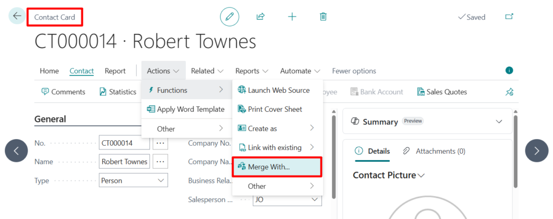Image resolution: width=553 pixels, height=219 pixels.
Task: Click the pin action bar icon
Action: coord(509,92)
